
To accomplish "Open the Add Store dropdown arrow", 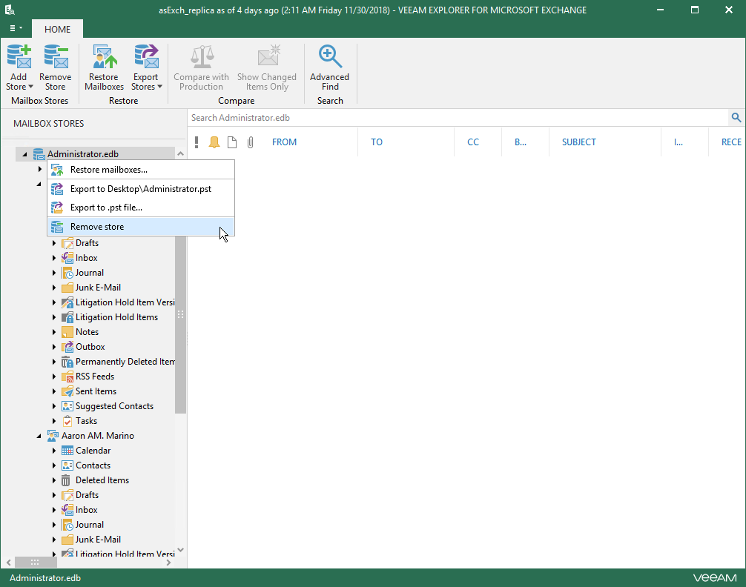I will (30, 87).
